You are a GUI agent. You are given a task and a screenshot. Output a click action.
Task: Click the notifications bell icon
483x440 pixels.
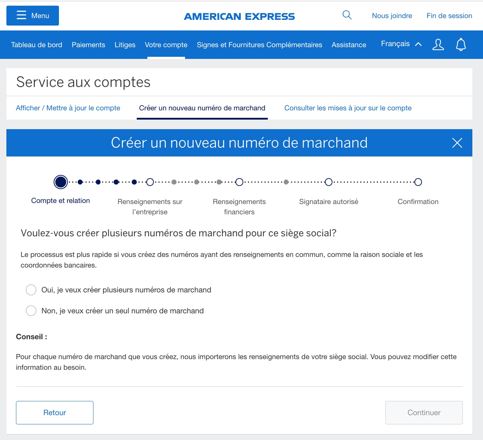[461, 44]
